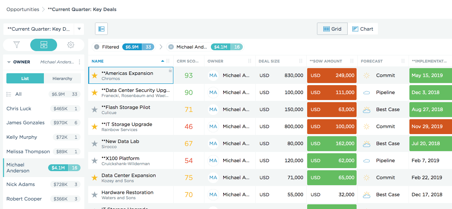This screenshot has height=209, width=452.
Task: Open the Opportunities breadcrumb link
Action: click(23, 9)
